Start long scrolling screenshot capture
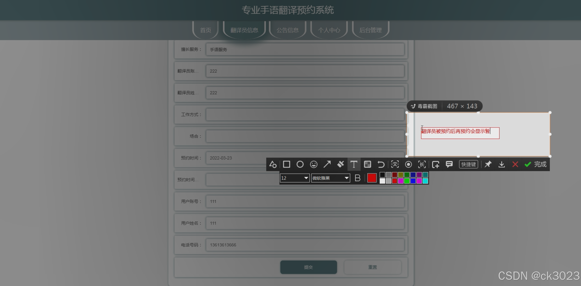The width and height of the screenshot is (581, 286). coord(422,164)
